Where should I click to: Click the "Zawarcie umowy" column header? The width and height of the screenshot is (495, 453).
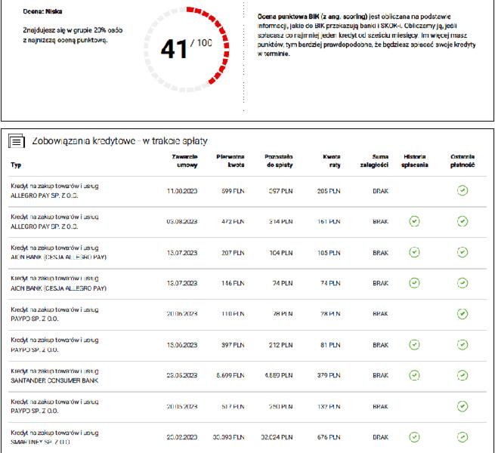tap(184, 161)
